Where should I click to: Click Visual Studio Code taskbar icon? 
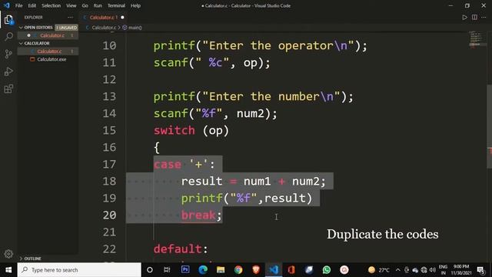274,269
